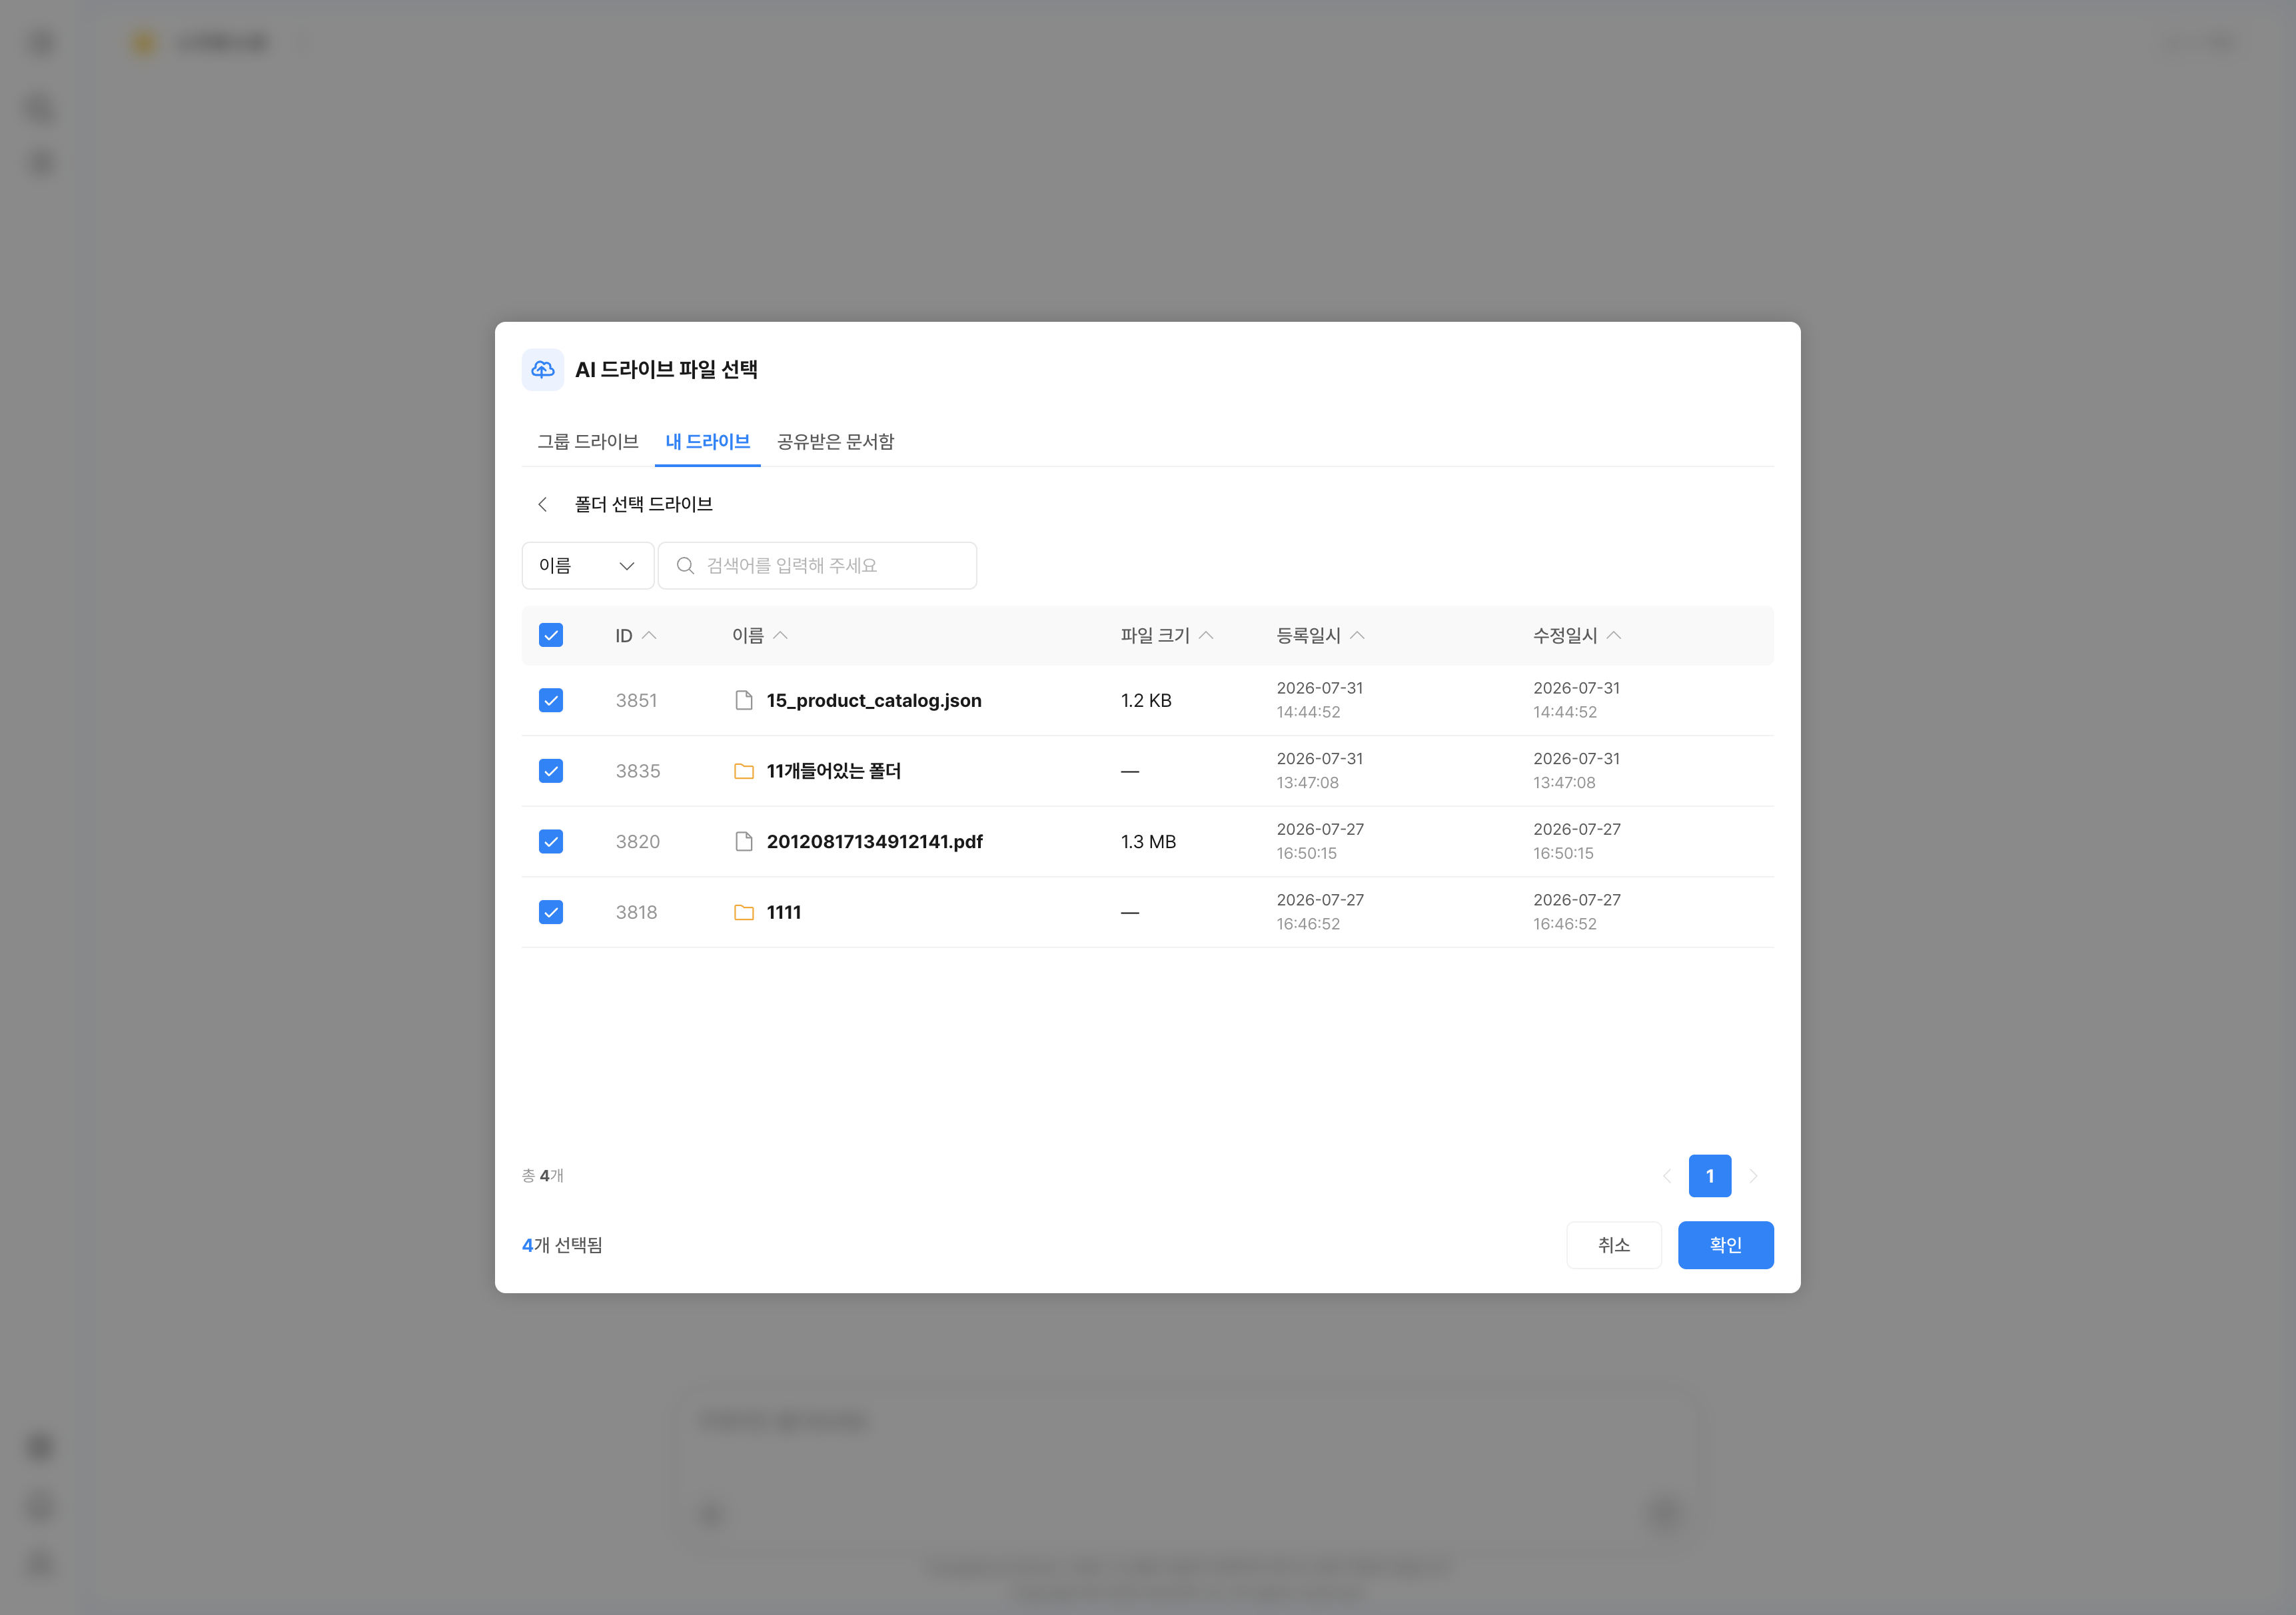The height and width of the screenshot is (1615, 2296).
Task: Click the search magnifier icon in the search box
Action: pyautogui.click(x=685, y=566)
